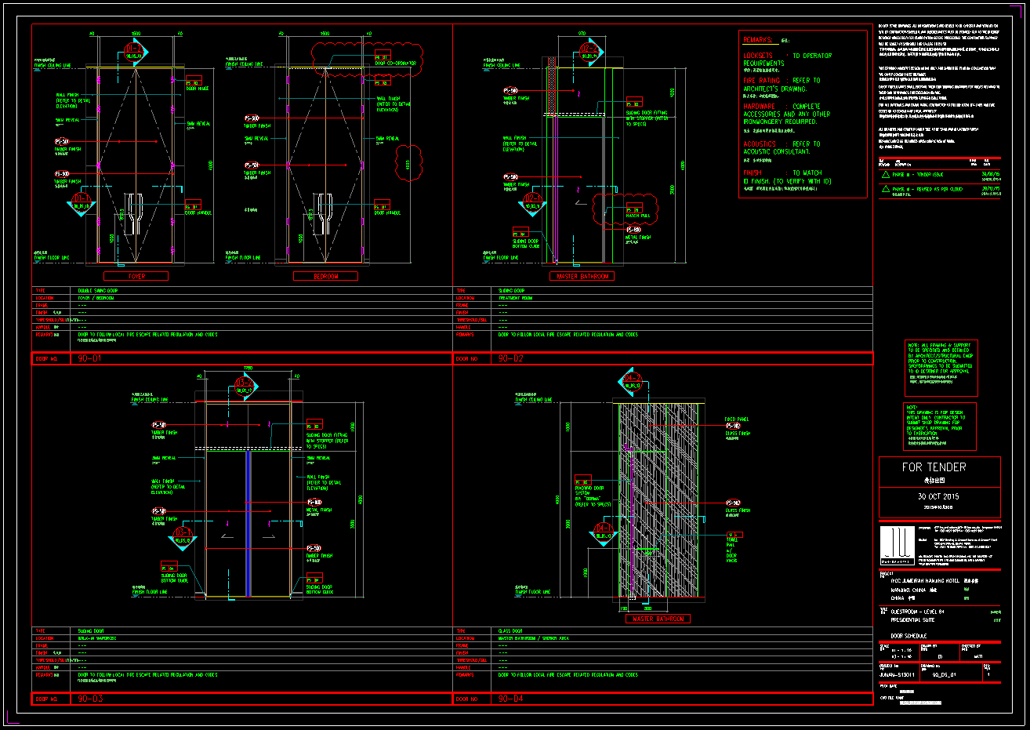Screen dimensions: 1030x730
Task: Click the SLIDING DOOR type cell for 90-D3
Action: coord(89,630)
